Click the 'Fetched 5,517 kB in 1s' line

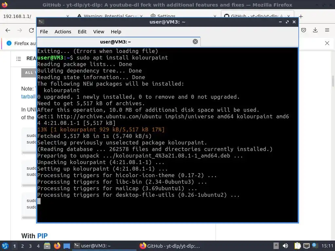click(95, 136)
